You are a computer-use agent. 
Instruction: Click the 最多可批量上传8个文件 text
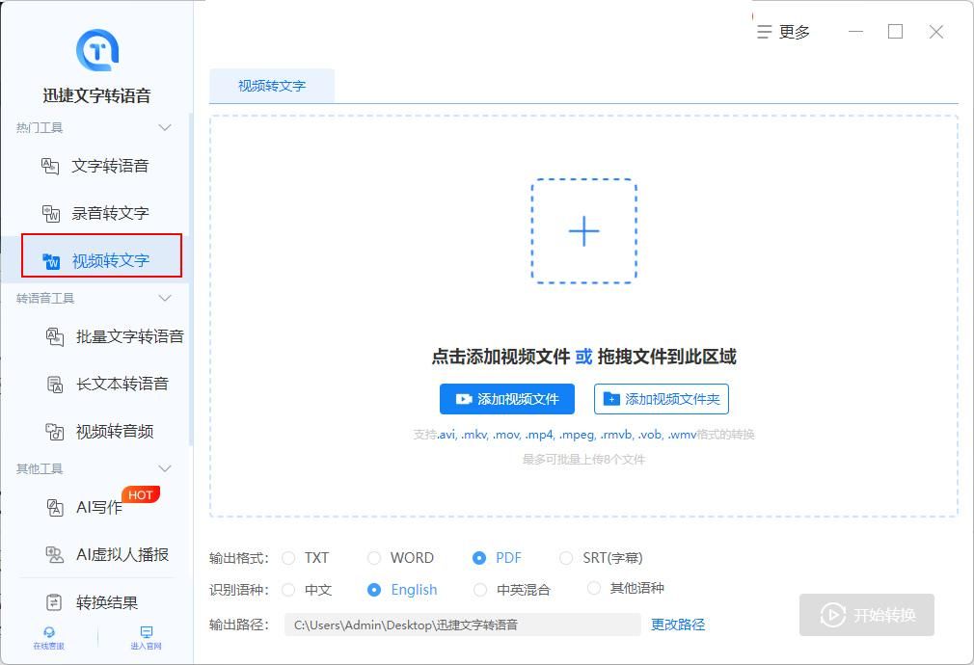(x=583, y=460)
